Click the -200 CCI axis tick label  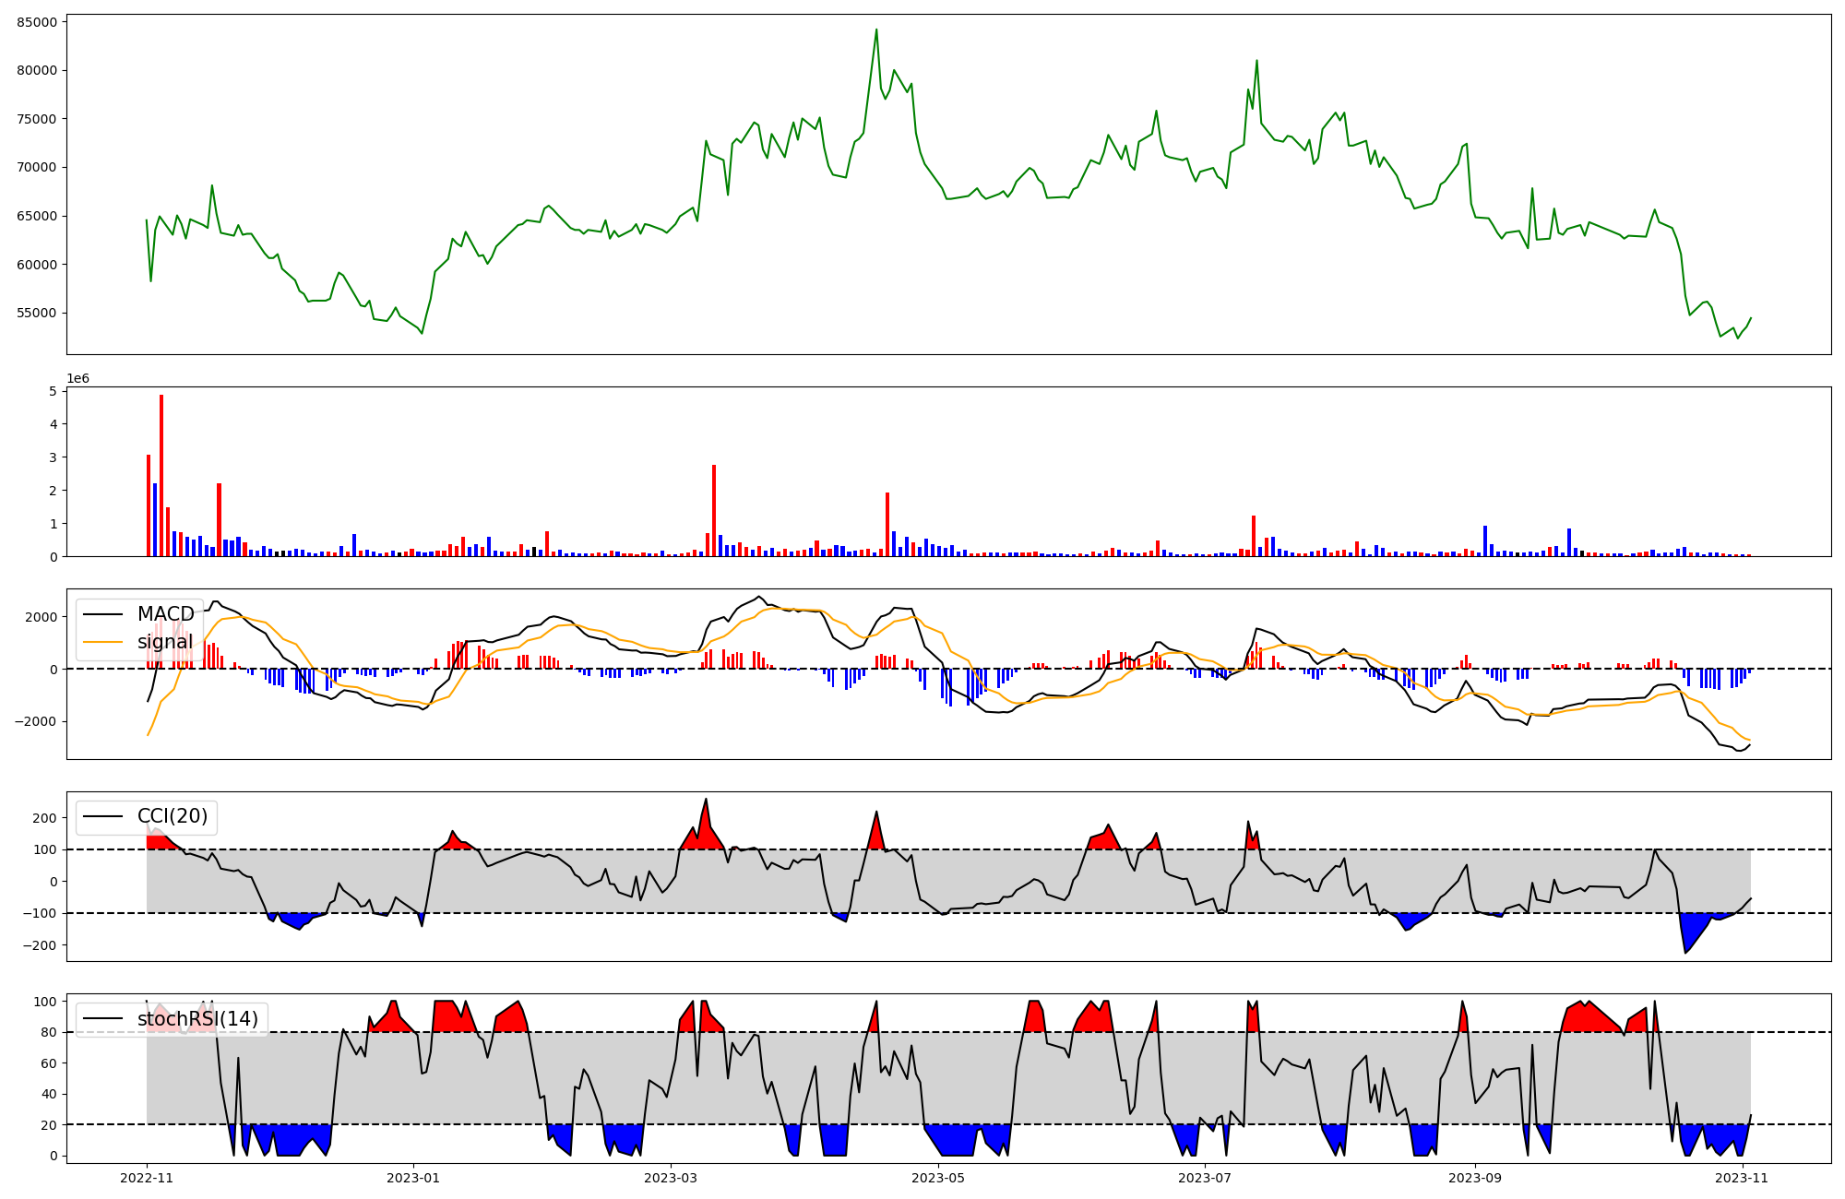[39, 945]
